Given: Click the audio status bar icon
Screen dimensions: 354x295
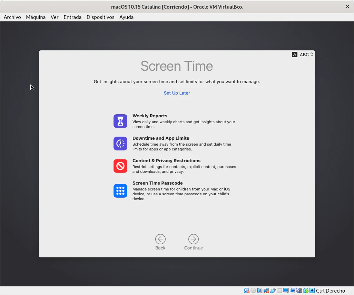Looking at the screenshot, I should 259,291.
